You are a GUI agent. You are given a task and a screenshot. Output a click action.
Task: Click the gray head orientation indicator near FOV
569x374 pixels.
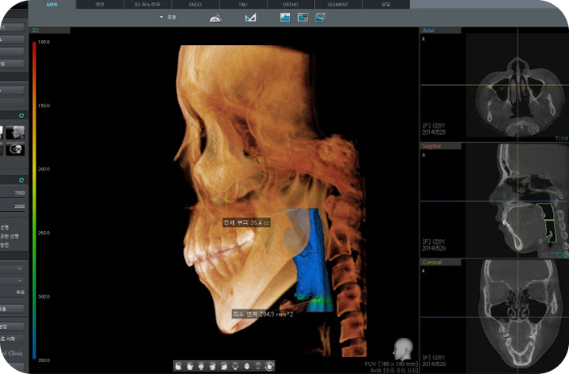point(403,348)
